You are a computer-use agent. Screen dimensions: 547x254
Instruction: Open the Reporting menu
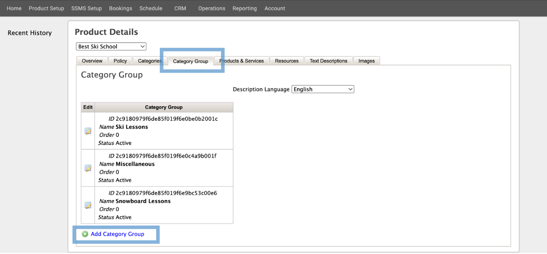pyautogui.click(x=245, y=8)
